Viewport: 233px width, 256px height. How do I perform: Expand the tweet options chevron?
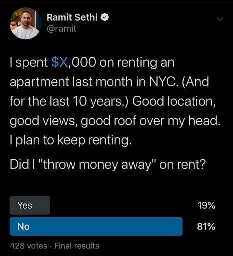220,19
